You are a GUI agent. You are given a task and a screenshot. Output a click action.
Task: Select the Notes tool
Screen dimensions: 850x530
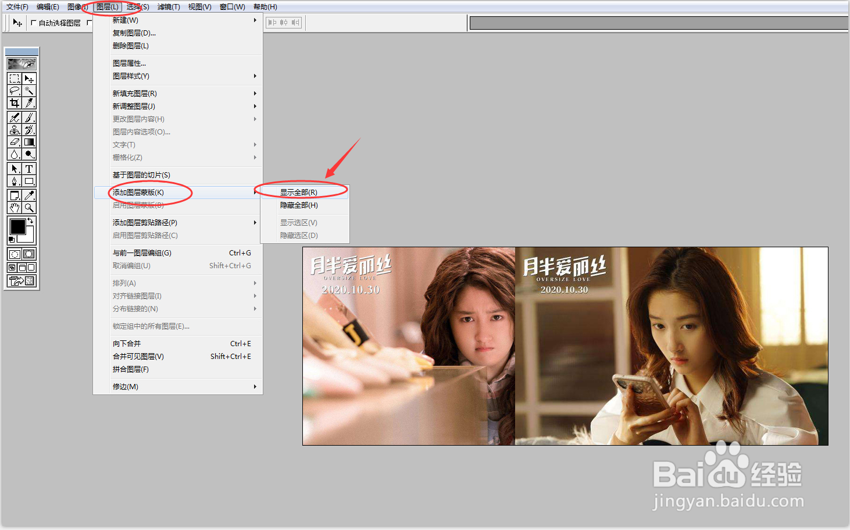(15, 195)
